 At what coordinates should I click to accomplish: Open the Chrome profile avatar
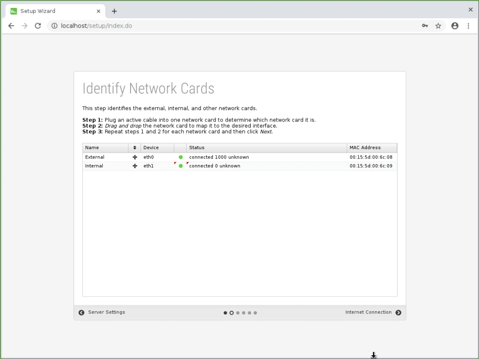(455, 26)
